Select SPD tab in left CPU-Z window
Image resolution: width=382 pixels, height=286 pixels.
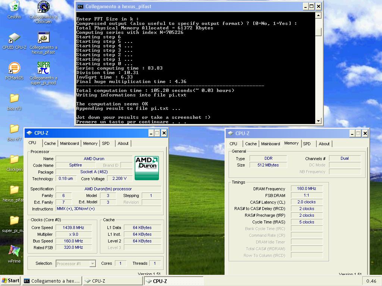pyautogui.click(x=106, y=143)
